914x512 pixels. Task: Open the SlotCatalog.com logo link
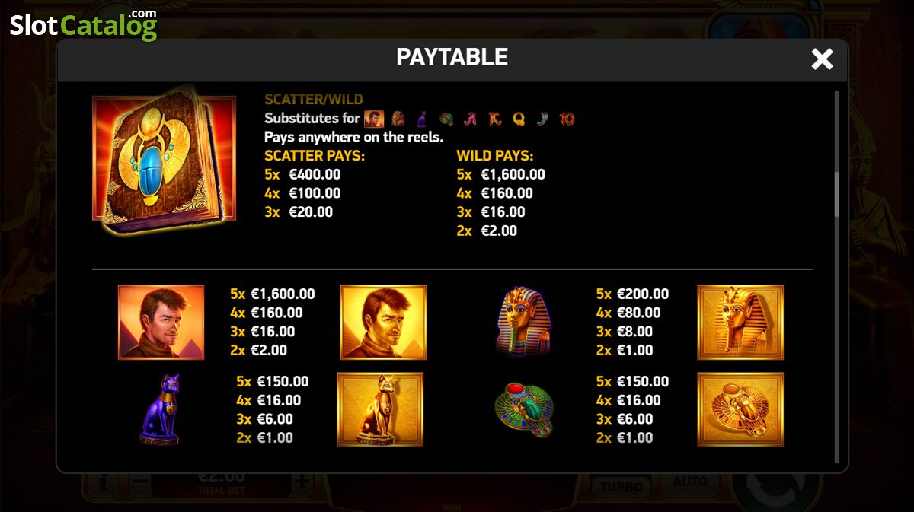[x=84, y=24]
